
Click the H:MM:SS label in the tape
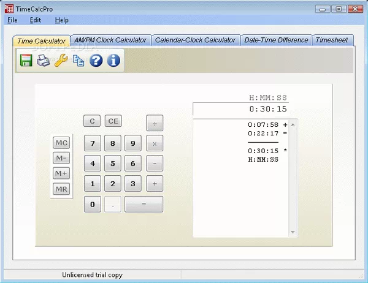click(x=263, y=160)
